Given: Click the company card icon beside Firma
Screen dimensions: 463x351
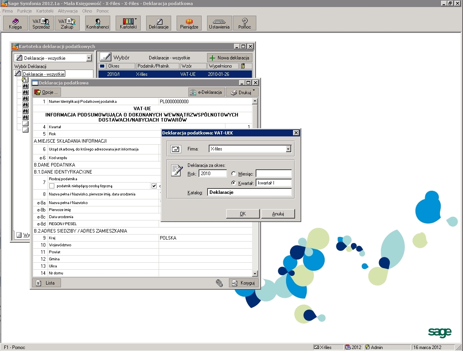Looking at the screenshot, I should pyautogui.click(x=176, y=149).
